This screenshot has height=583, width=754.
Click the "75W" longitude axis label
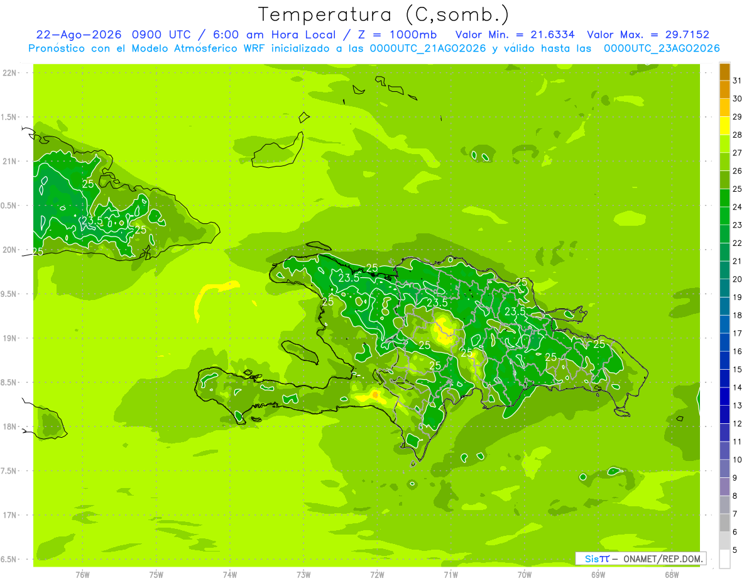[156, 575]
